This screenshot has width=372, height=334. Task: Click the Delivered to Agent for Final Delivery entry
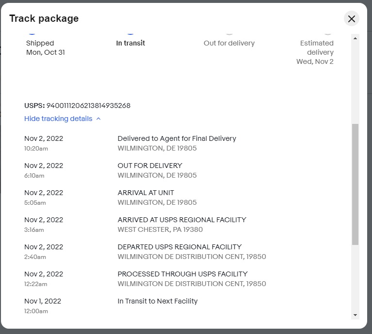[x=177, y=138]
